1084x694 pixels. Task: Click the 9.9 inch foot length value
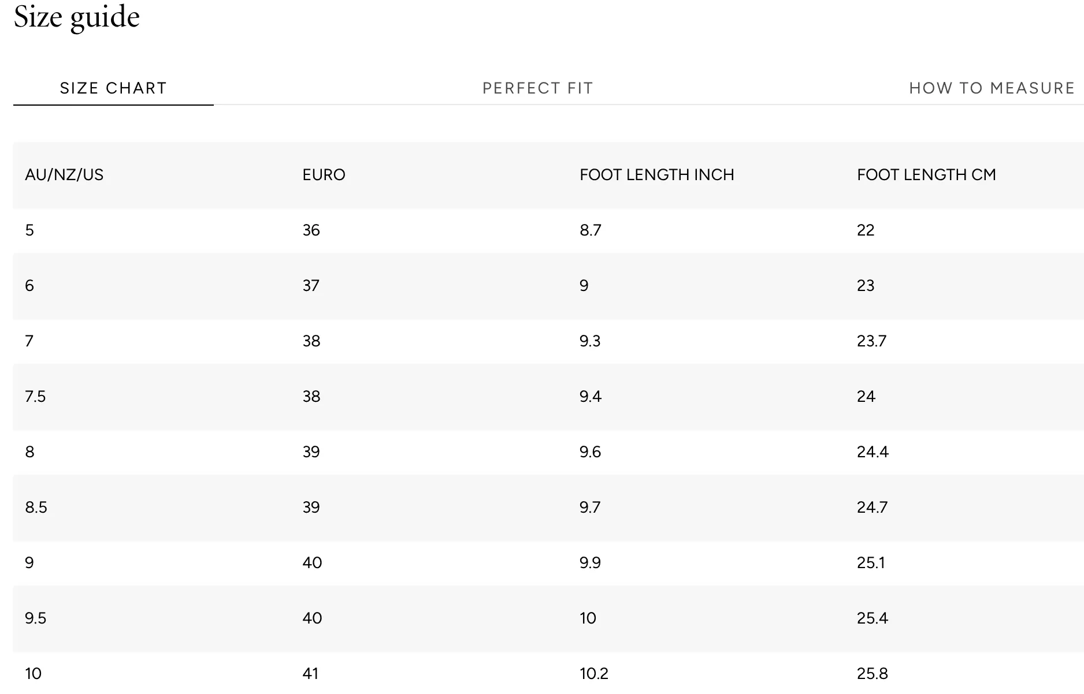coord(590,563)
